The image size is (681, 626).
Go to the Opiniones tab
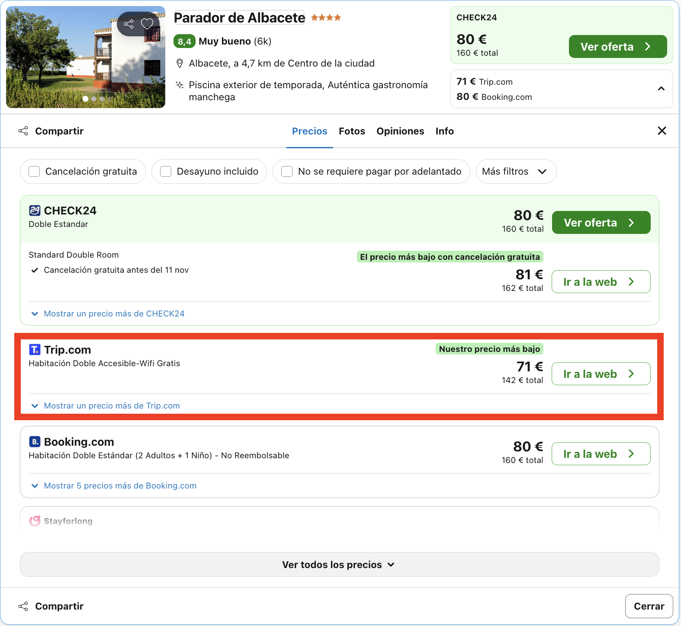[400, 131]
